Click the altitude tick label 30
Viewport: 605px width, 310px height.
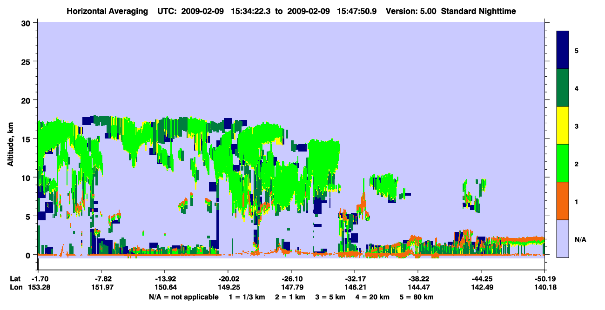(27, 22)
